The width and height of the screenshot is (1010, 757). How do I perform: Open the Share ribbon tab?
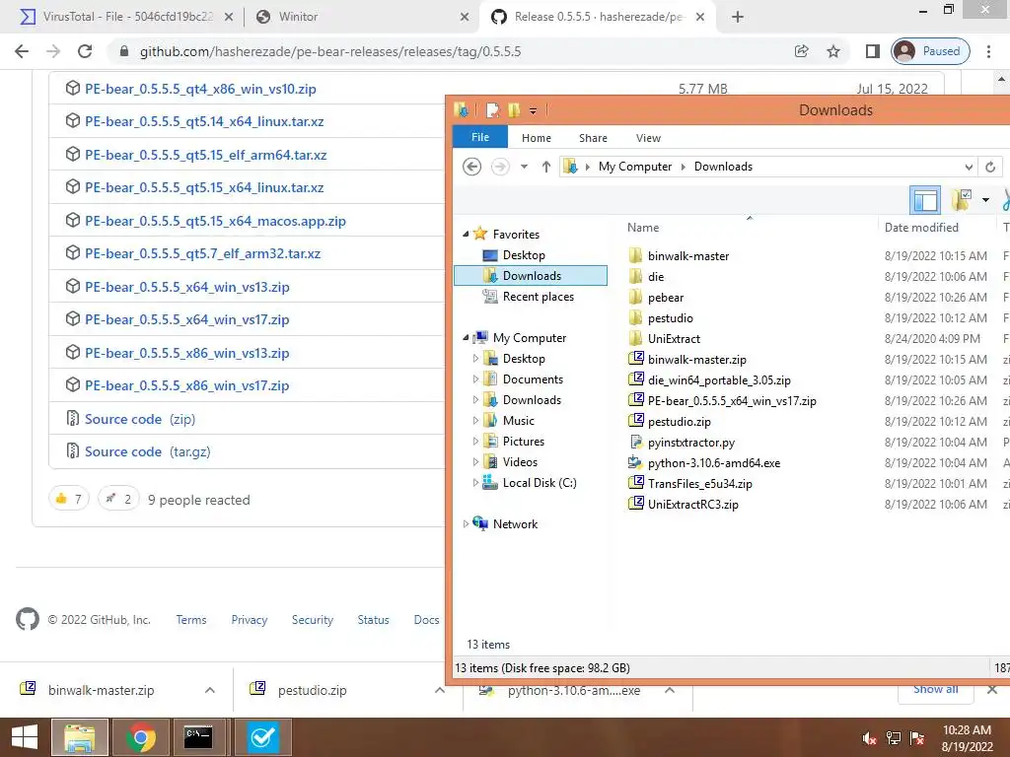[593, 138]
